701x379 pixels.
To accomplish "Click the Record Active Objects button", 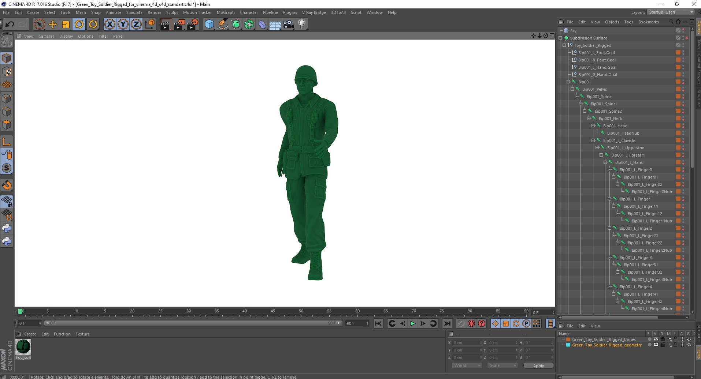I will tap(461, 323).
